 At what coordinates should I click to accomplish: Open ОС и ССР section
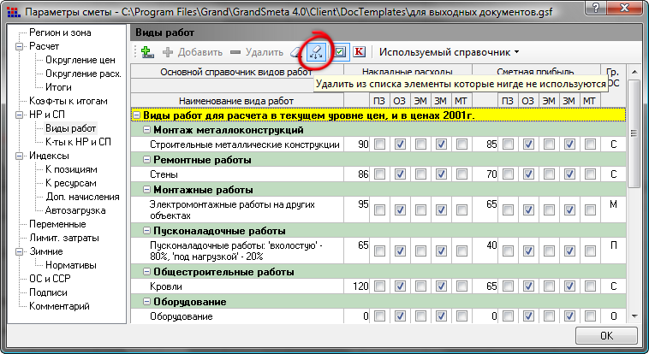[50, 279]
